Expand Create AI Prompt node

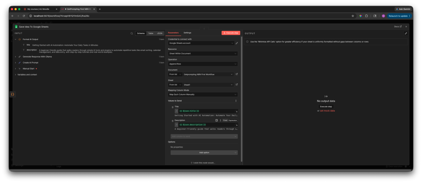(x=15, y=62)
